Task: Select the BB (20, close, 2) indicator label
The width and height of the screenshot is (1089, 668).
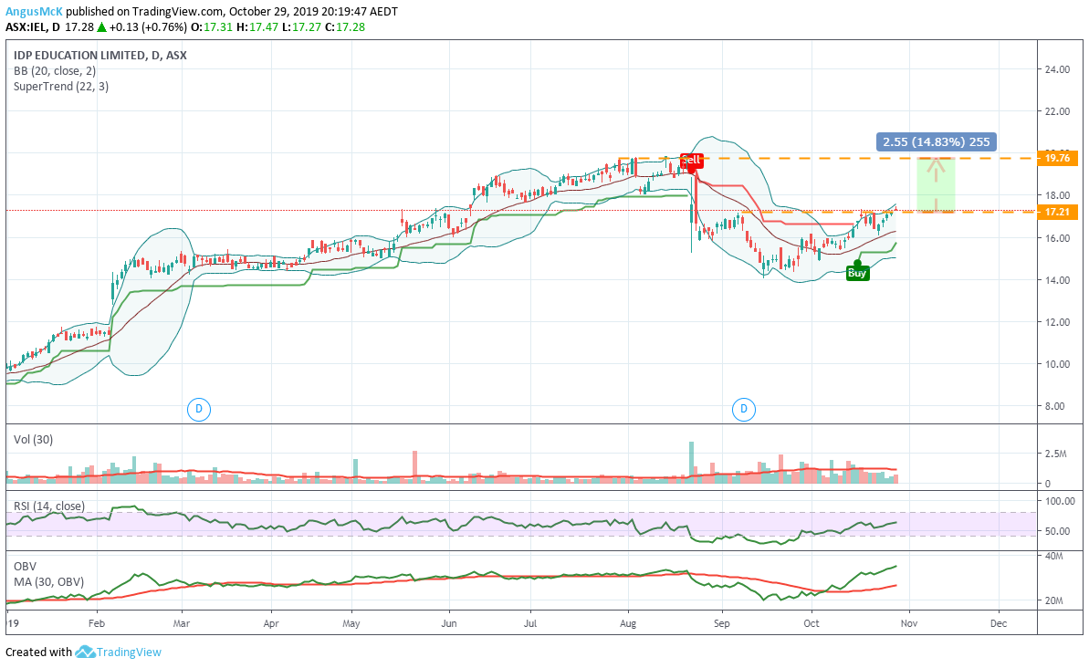Action: coord(55,71)
